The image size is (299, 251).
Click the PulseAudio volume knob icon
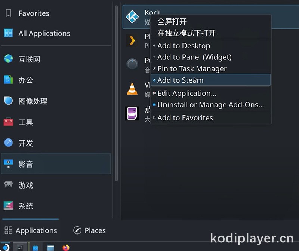[132, 64]
